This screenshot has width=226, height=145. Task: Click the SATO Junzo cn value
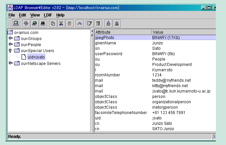tap(163, 129)
